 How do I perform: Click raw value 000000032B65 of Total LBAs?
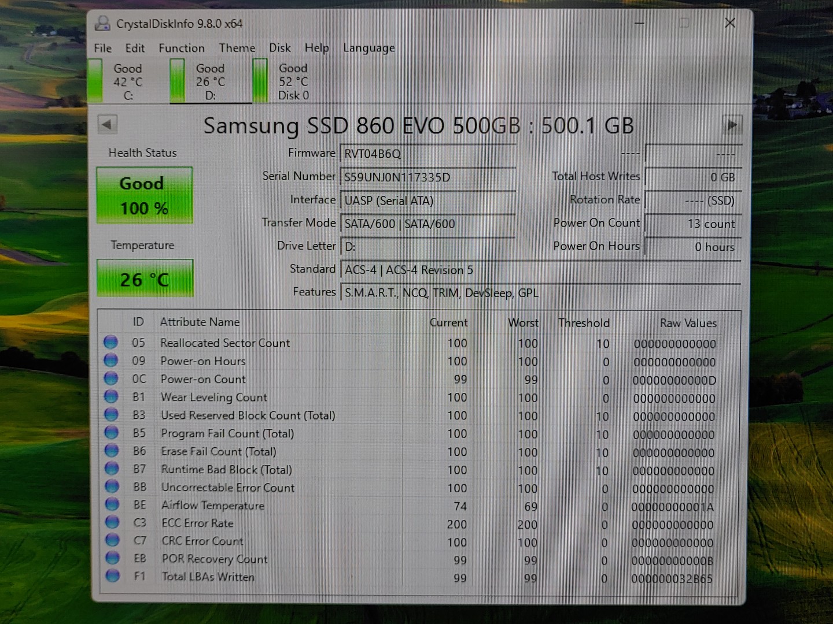pyautogui.click(x=672, y=579)
